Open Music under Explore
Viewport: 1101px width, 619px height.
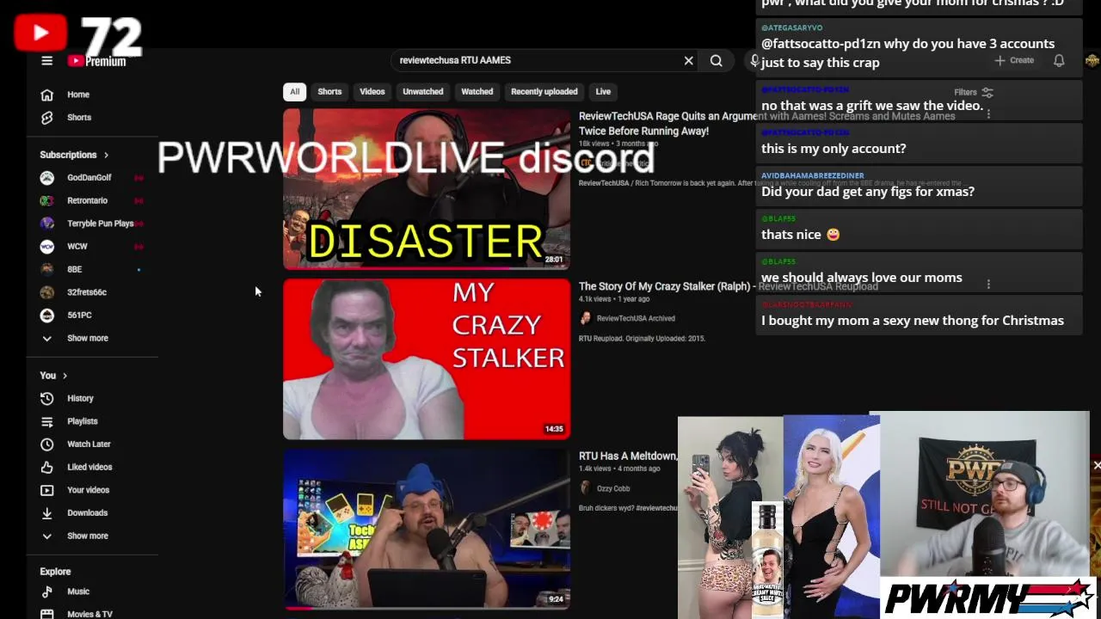pos(77,591)
